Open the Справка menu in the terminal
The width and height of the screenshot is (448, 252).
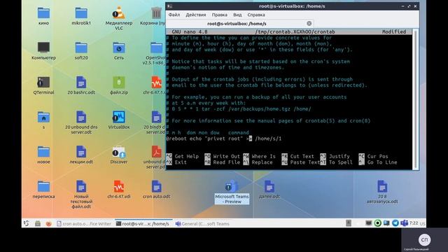click(x=256, y=15)
